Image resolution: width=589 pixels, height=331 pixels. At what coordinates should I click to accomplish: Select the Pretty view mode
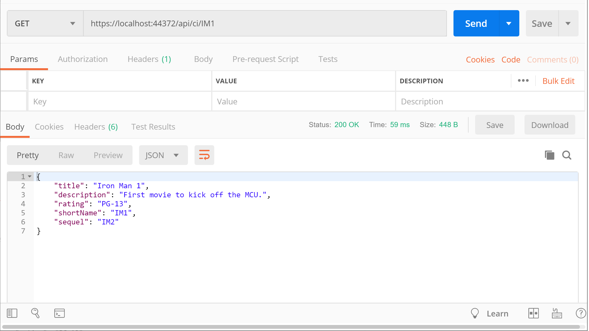point(28,155)
